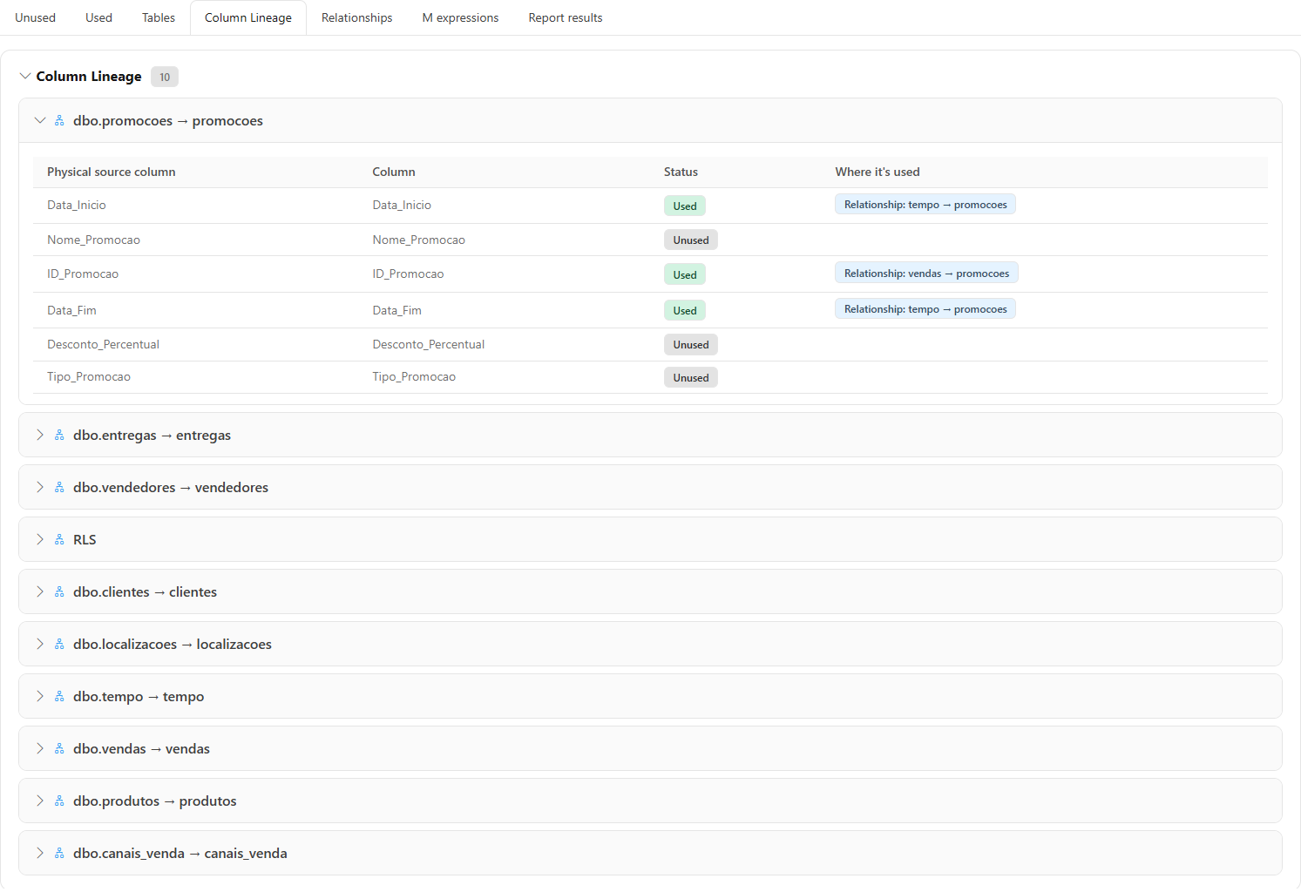1301x892 pixels.
Task: Click the lineage icon beside dbo.clientes
Action: (59, 592)
